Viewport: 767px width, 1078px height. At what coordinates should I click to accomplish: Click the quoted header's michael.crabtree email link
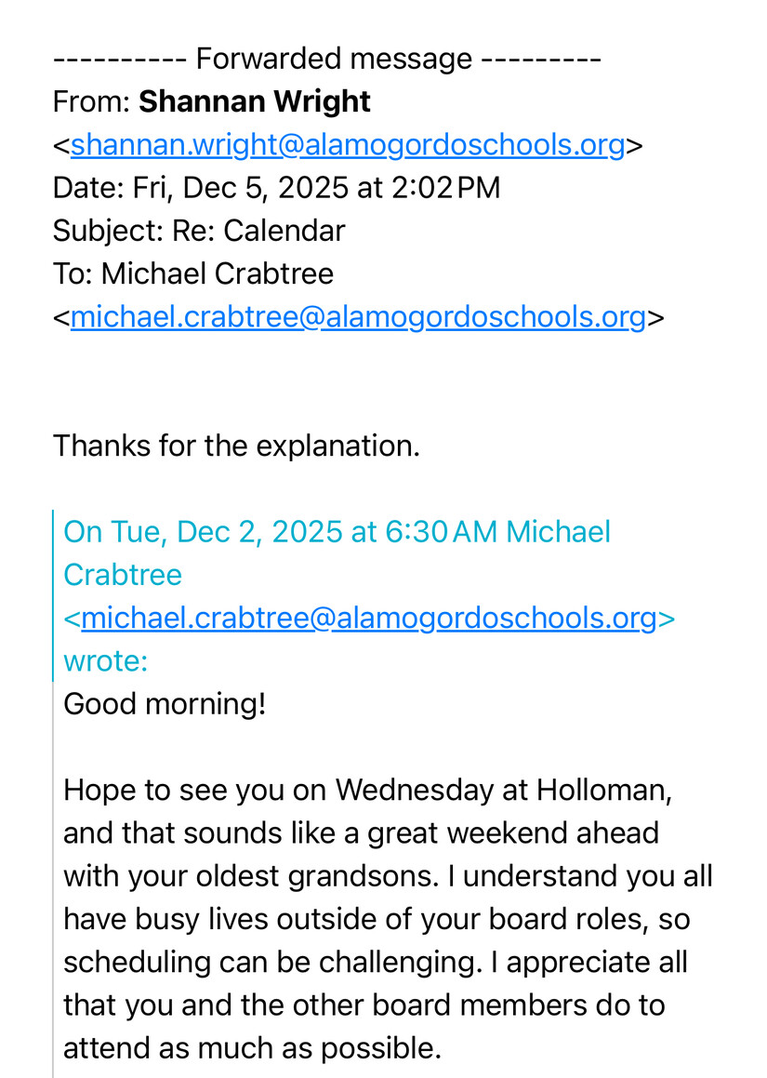[x=368, y=619]
